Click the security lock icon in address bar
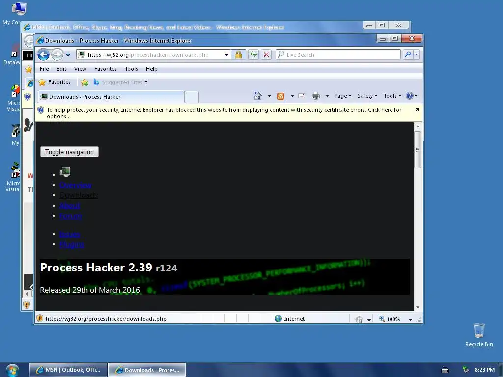 point(238,54)
